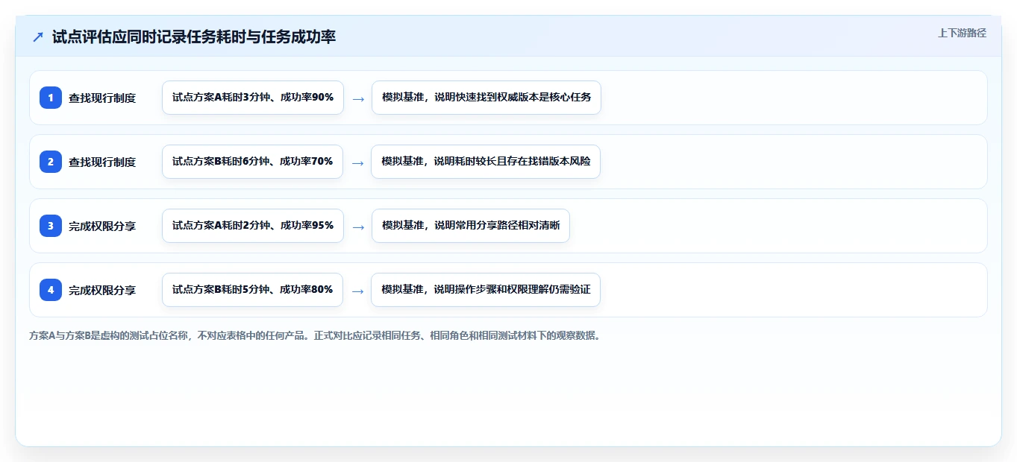The image size is (1017, 462).
Task: Select the box 试点方案A耗时2分钟、成功率95%
Action: click(253, 226)
